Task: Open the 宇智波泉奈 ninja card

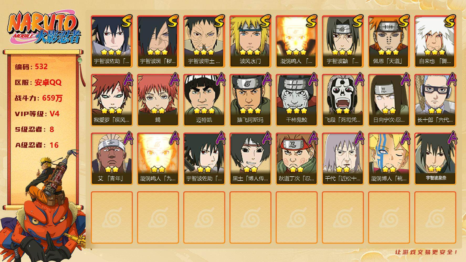Action: 435,159
